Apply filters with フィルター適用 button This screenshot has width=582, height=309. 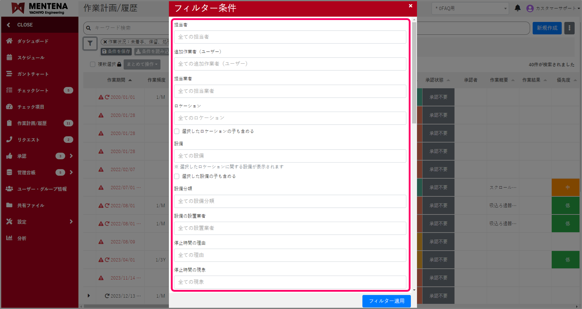click(386, 301)
